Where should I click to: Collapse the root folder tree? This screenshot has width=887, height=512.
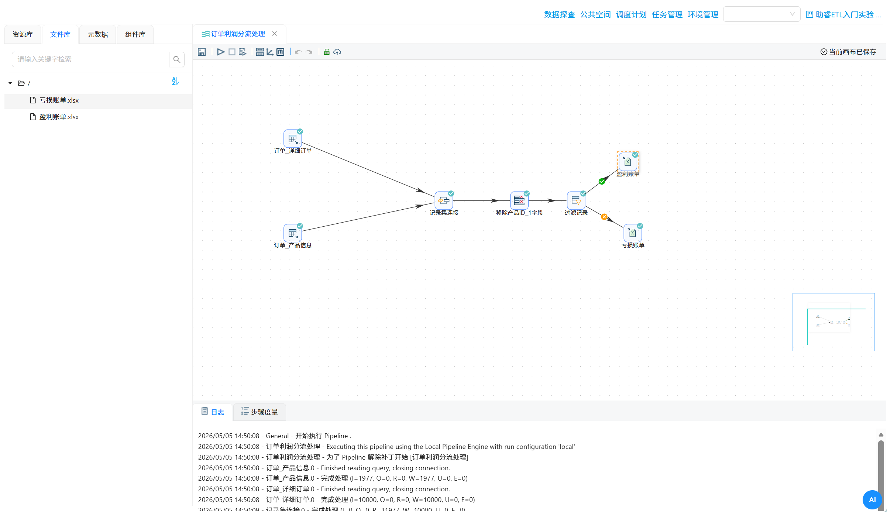10,83
